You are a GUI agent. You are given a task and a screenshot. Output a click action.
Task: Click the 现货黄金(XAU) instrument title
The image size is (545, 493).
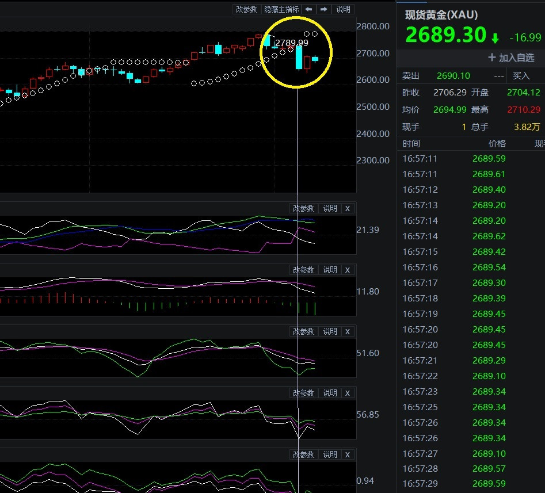click(x=441, y=16)
